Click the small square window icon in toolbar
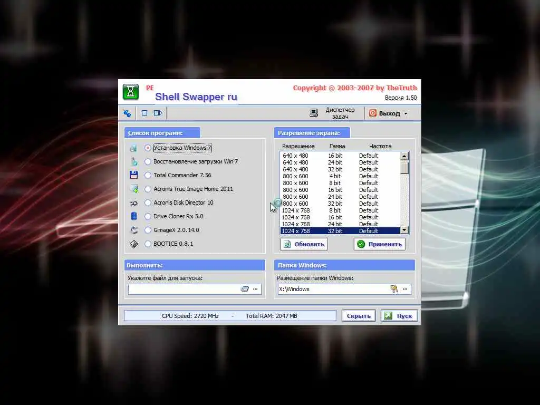Image resolution: width=540 pixels, height=405 pixels. coord(144,113)
